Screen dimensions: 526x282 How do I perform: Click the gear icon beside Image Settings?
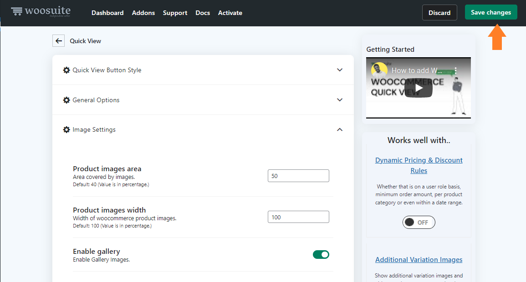pyautogui.click(x=66, y=129)
